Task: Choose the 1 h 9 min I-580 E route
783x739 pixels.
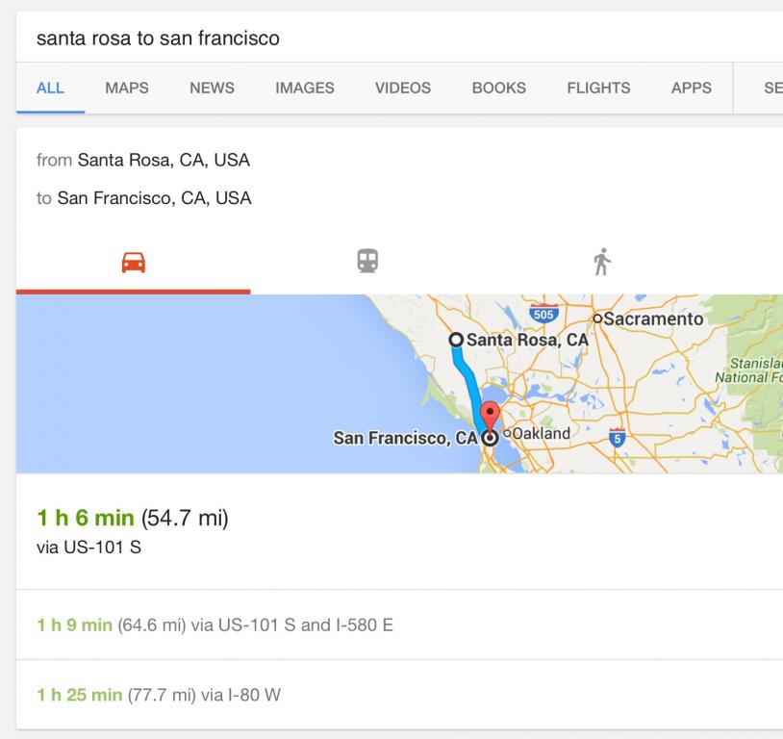Action: 215,624
